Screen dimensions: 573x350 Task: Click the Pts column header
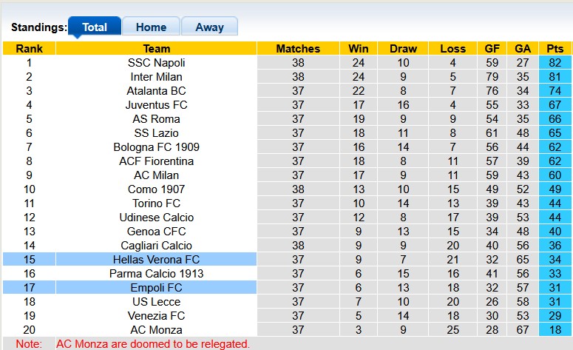click(555, 49)
